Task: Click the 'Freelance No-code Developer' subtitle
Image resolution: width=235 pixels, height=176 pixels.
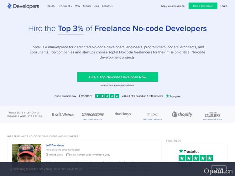Action: 63,150
